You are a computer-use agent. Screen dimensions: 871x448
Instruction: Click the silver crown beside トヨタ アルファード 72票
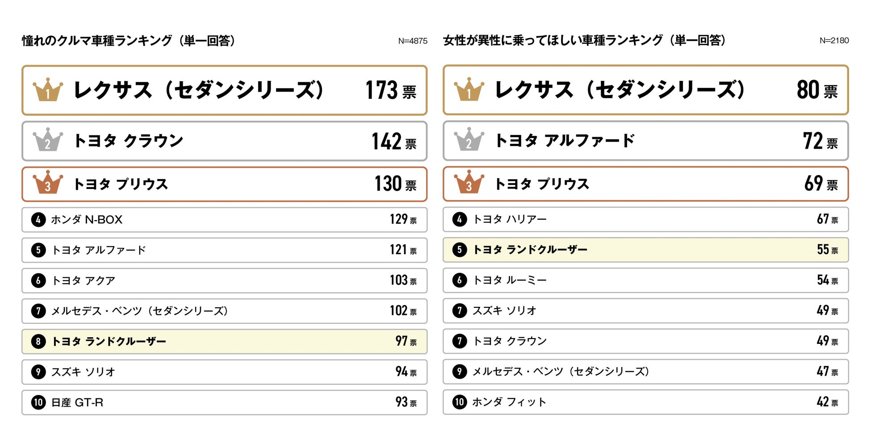pos(469,140)
